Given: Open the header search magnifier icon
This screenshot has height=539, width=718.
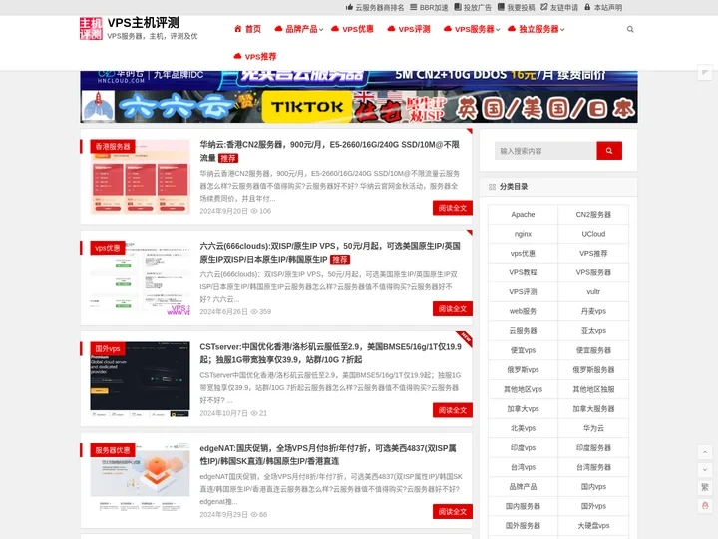Looking at the screenshot, I should pyautogui.click(x=630, y=29).
